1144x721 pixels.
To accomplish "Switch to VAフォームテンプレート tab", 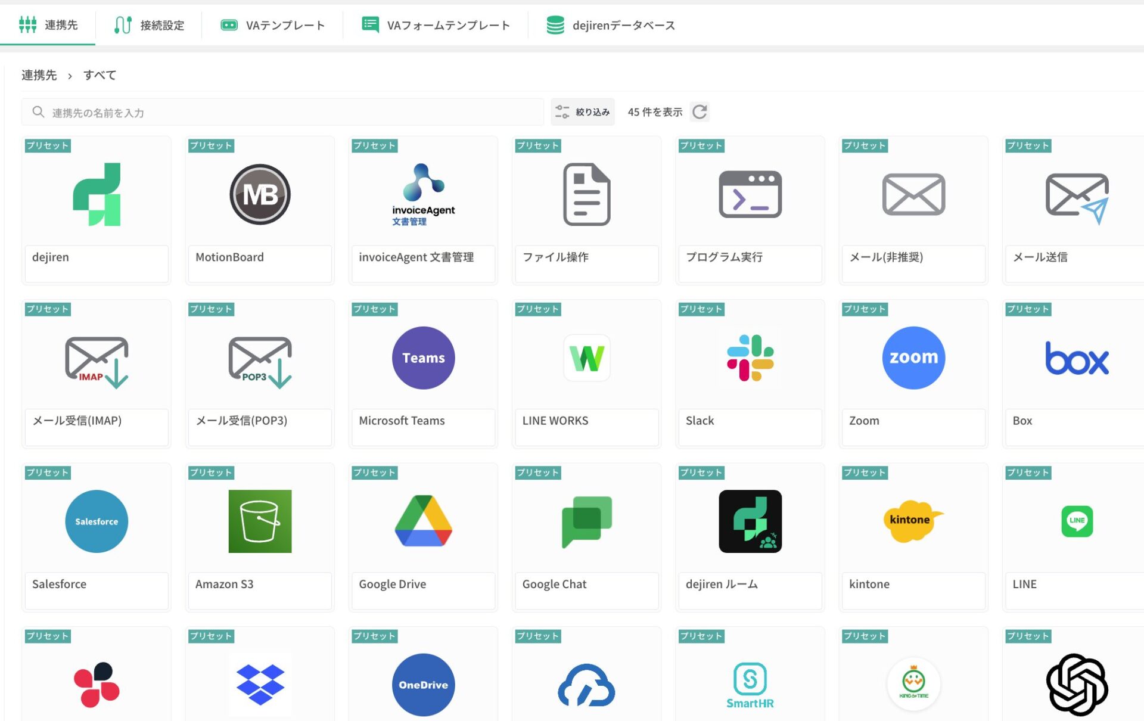I will pyautogui.click(x=436, y=25).
